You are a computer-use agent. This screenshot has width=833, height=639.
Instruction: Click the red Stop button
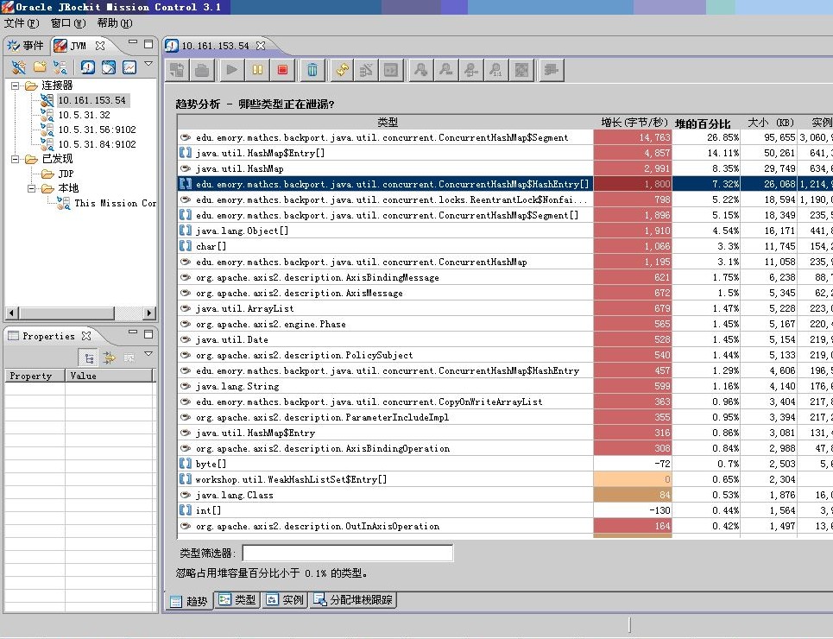click(x=282, y=70)
